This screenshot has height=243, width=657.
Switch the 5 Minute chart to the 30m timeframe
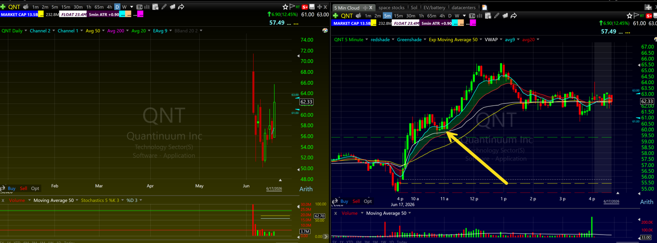(411, 15)
